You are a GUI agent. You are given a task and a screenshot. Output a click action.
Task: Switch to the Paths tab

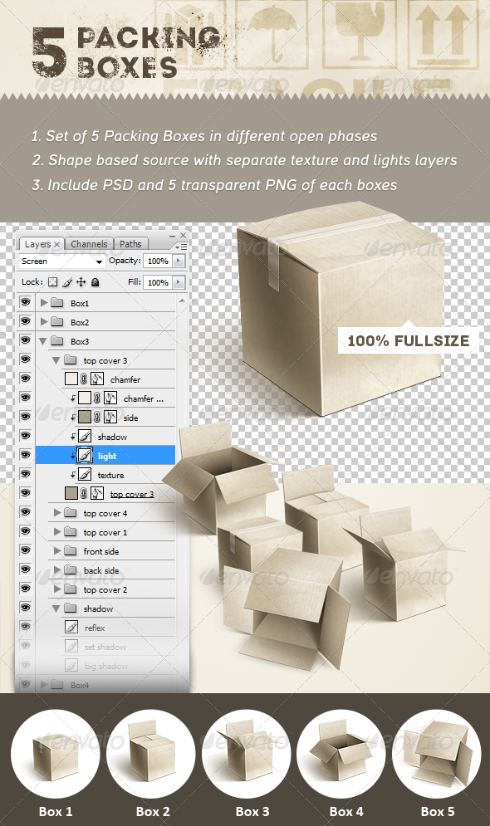pyautogui.click(x=130, y=244)
